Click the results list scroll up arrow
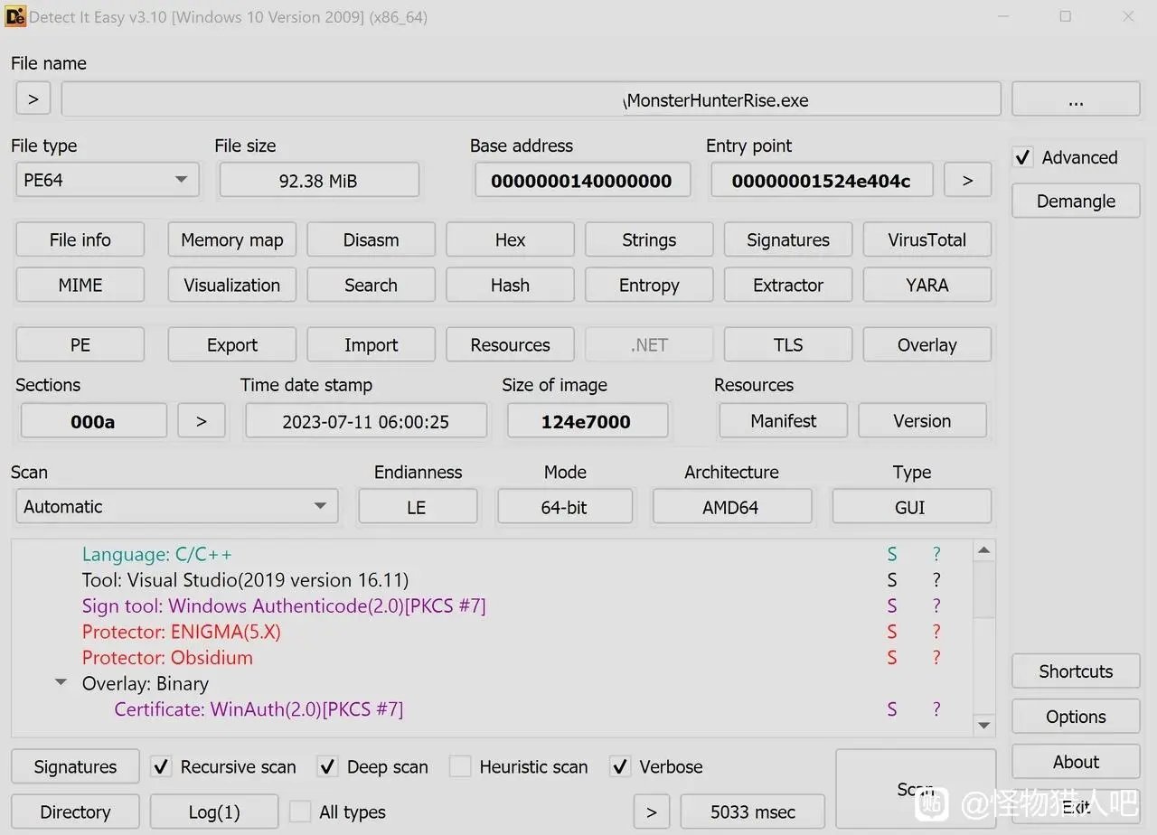This screenshot has height=835, width=1157. tap(984, 550)
